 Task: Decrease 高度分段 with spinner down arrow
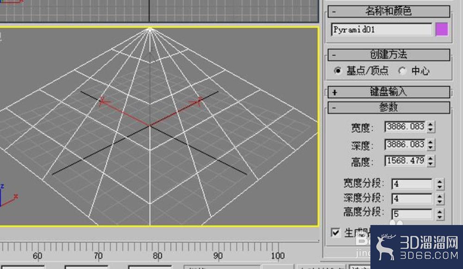coord(440,217)
